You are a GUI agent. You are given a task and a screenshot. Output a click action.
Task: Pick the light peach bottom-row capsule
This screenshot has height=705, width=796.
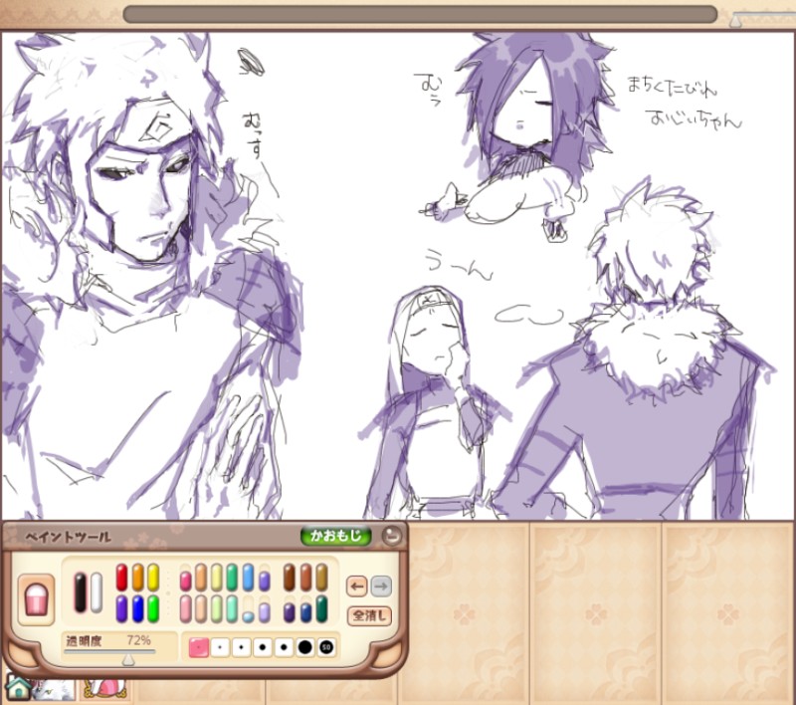(x=201, y=609)
